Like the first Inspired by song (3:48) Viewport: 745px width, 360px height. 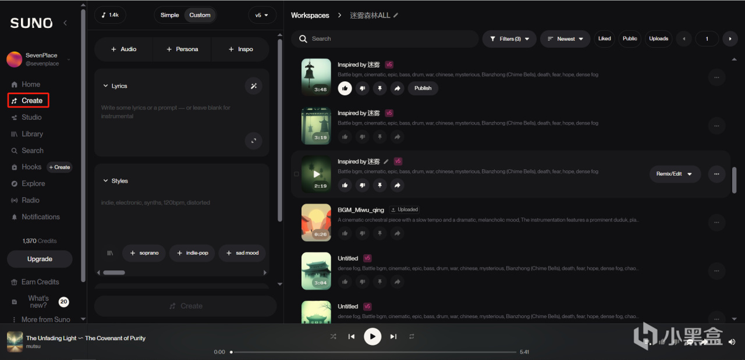[x=345, y=88]
